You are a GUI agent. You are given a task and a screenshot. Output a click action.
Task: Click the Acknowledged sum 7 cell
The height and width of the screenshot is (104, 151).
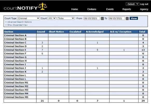pos(97,101)
